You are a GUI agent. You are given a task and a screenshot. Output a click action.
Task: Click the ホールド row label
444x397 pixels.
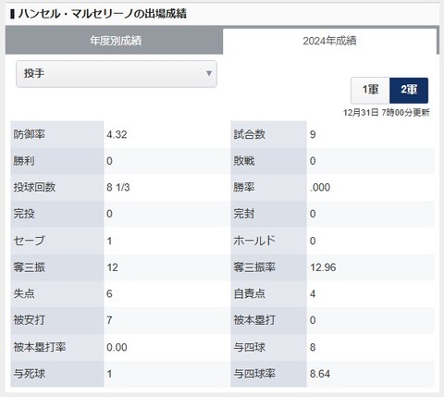tap(254, 241)
